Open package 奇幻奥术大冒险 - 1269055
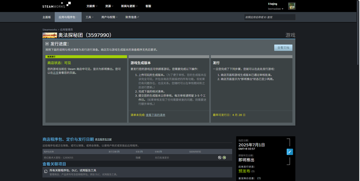 58,158
